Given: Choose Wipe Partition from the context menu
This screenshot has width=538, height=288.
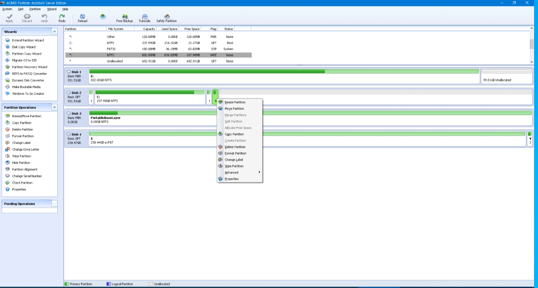Looking at the screenshot, I should tap(240, 166).
